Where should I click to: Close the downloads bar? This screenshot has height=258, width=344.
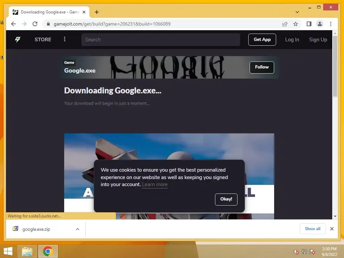(x=332, y=229)
